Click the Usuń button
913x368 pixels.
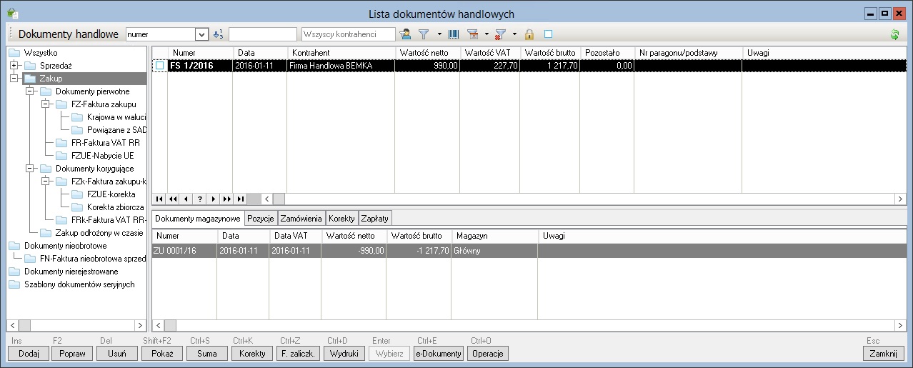[117, 353]
